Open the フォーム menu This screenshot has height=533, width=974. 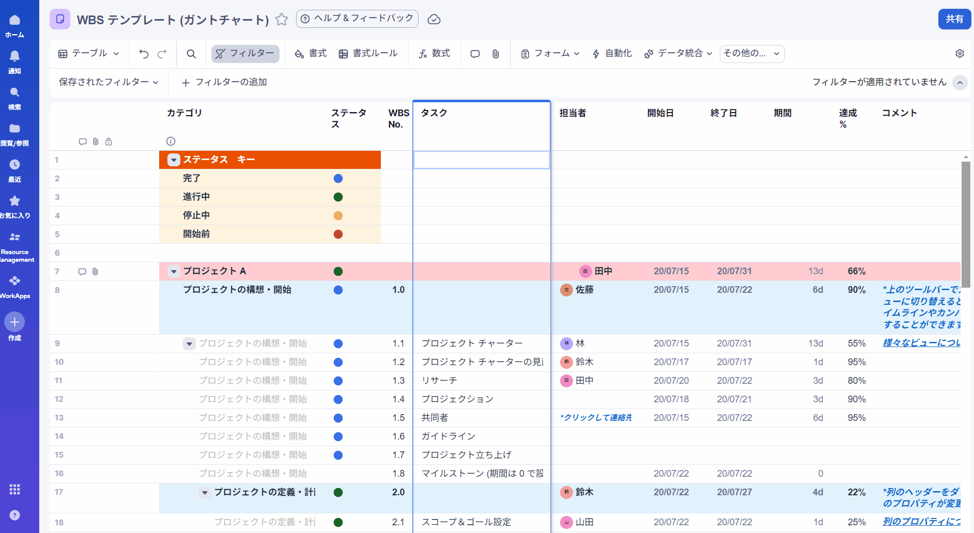click(x=550, y=54)
